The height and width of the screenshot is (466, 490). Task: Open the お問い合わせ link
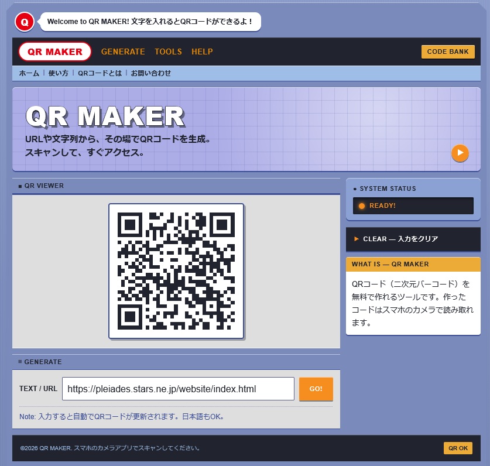[x=150, y=73]
